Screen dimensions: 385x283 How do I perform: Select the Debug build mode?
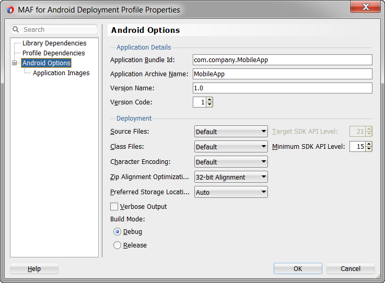click(117, 232)
